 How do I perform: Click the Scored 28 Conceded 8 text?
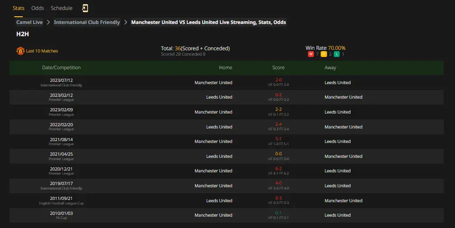(183, 54)
